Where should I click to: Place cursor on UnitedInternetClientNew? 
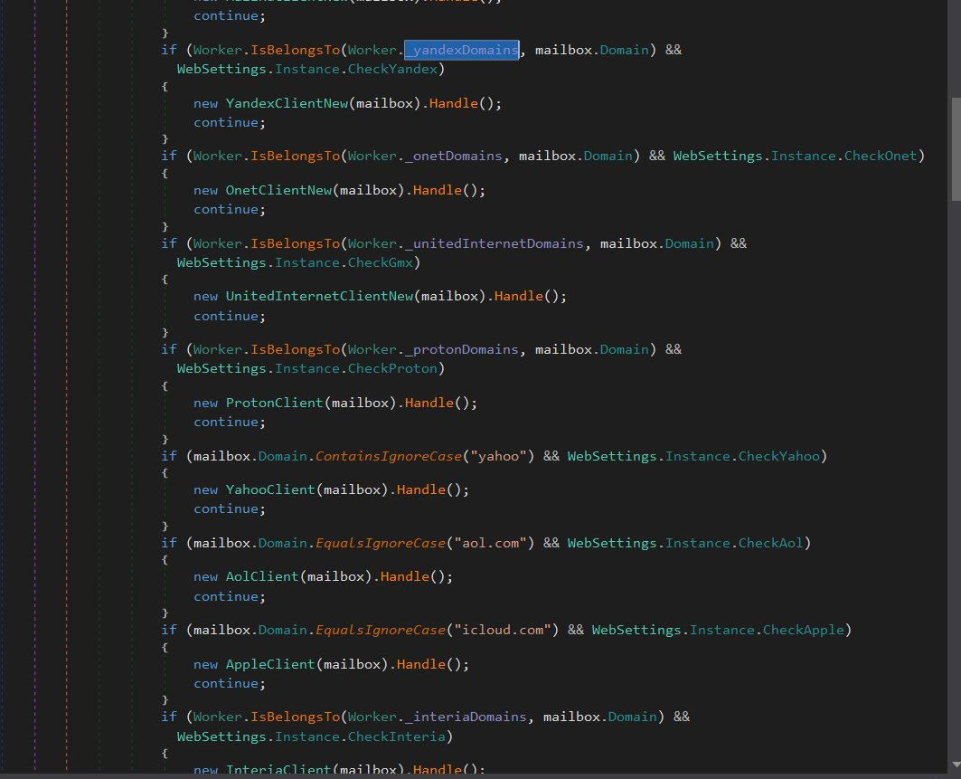pos(319,296)
